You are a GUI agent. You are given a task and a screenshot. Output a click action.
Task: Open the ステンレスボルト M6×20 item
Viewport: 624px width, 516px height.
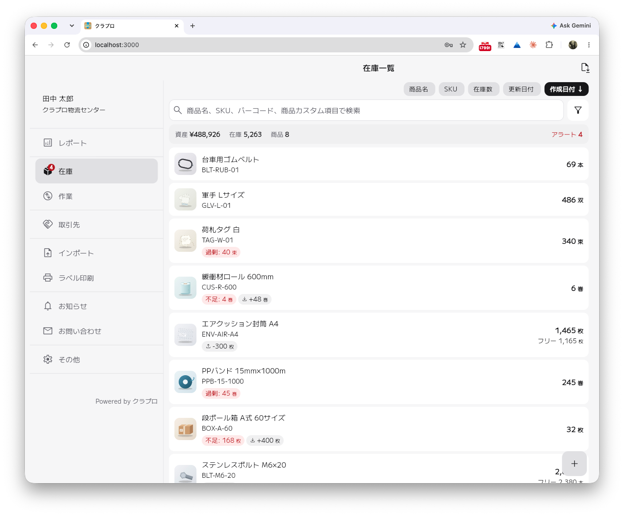click(x=379, y=469)
